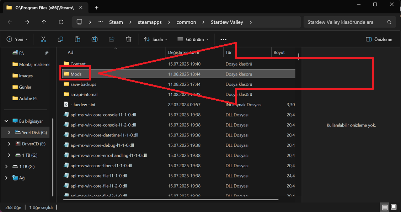Open the Sırala sort dropdown

pyautogui.click(x=156, y=39)
